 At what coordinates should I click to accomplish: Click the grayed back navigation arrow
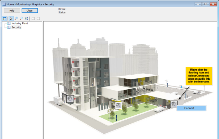[33, 18]
